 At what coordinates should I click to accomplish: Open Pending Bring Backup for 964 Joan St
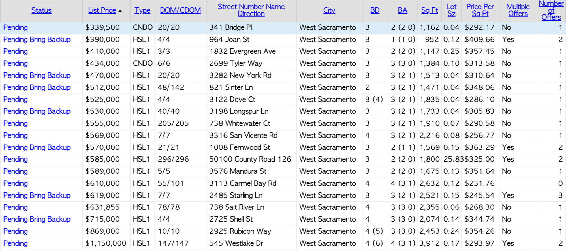coord(37,39)
